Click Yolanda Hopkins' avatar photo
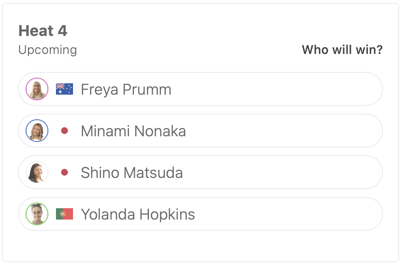 [37, 214]
